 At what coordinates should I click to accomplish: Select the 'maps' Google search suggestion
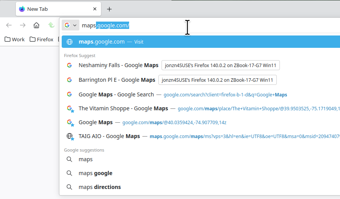pyautogui.click(x=201, y=159)
